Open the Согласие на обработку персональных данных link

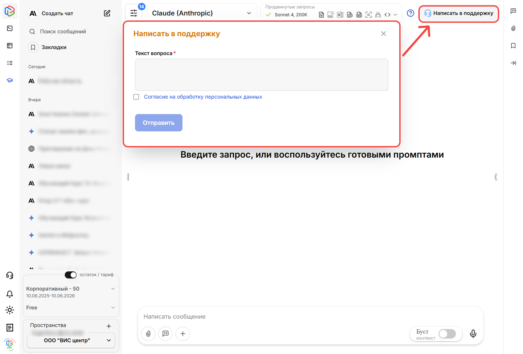(203, 97)
